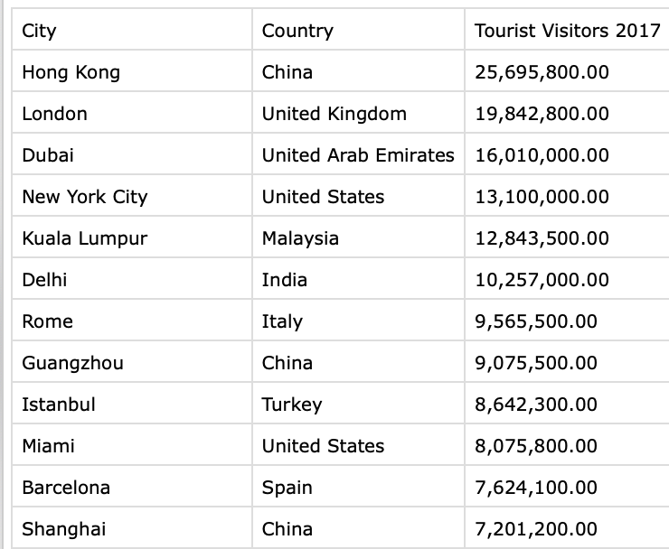
Task: Click the Kuala Lumpur cell
Action: coord(84,238)
